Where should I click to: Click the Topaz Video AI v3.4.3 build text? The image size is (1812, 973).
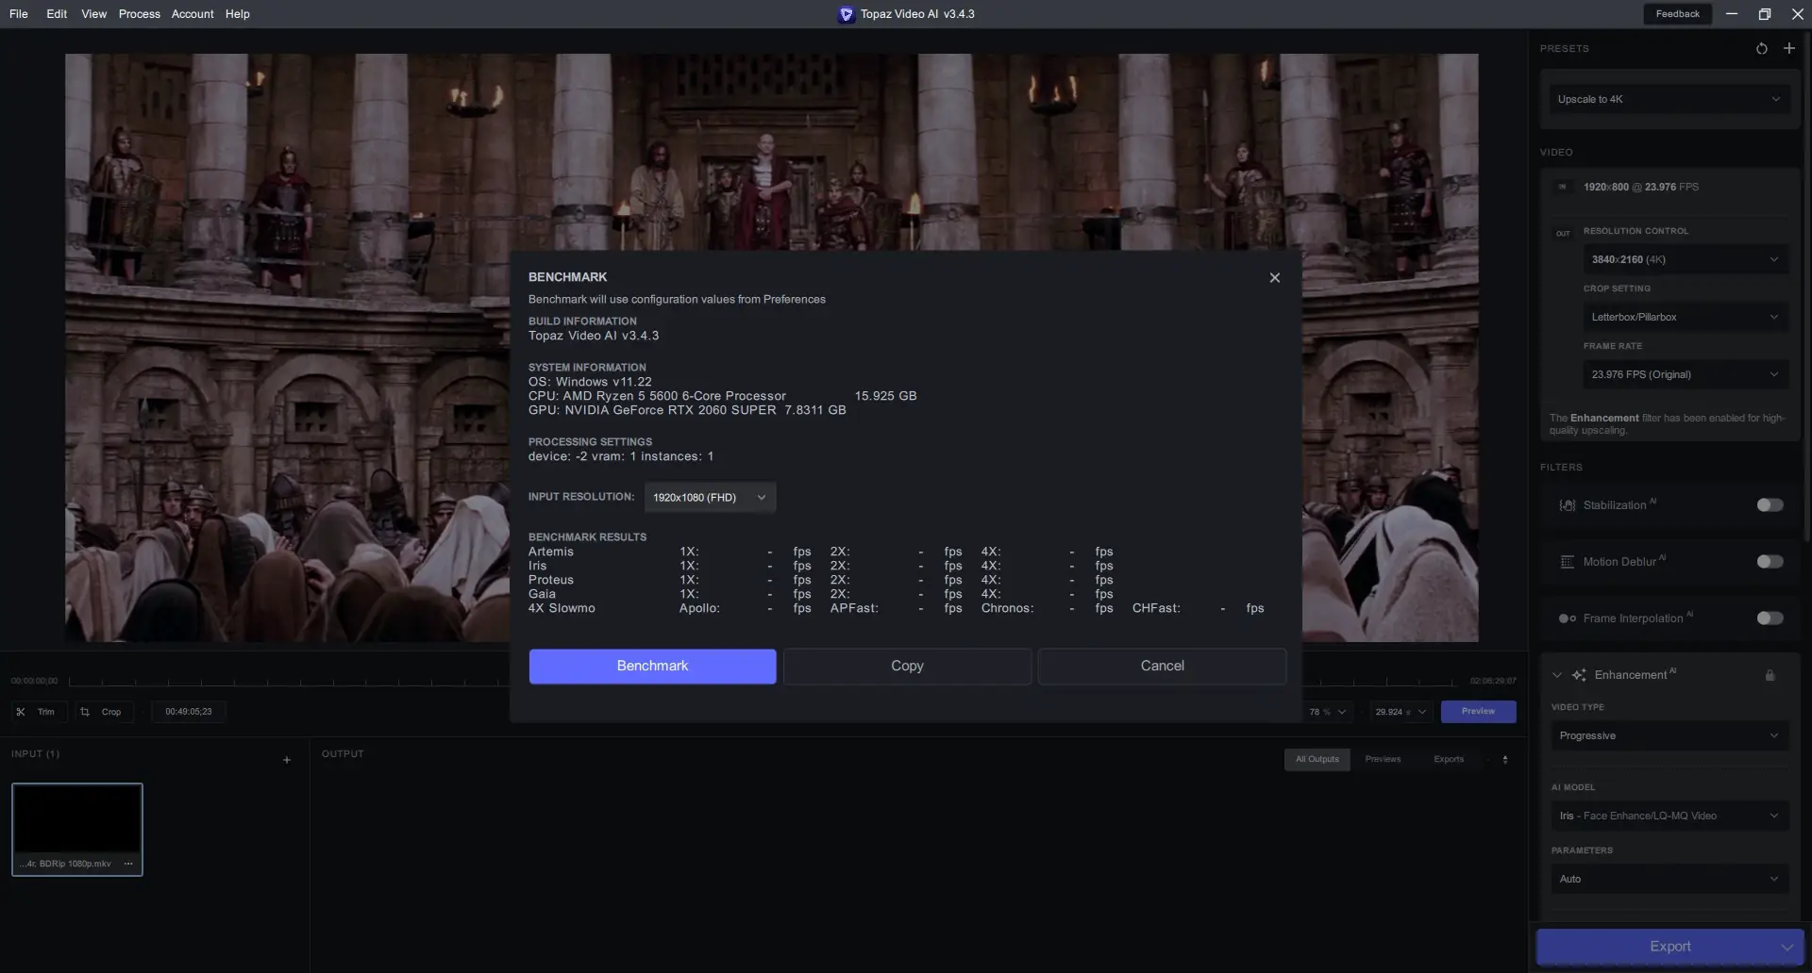pyautogui.click(x=594, y=336)
